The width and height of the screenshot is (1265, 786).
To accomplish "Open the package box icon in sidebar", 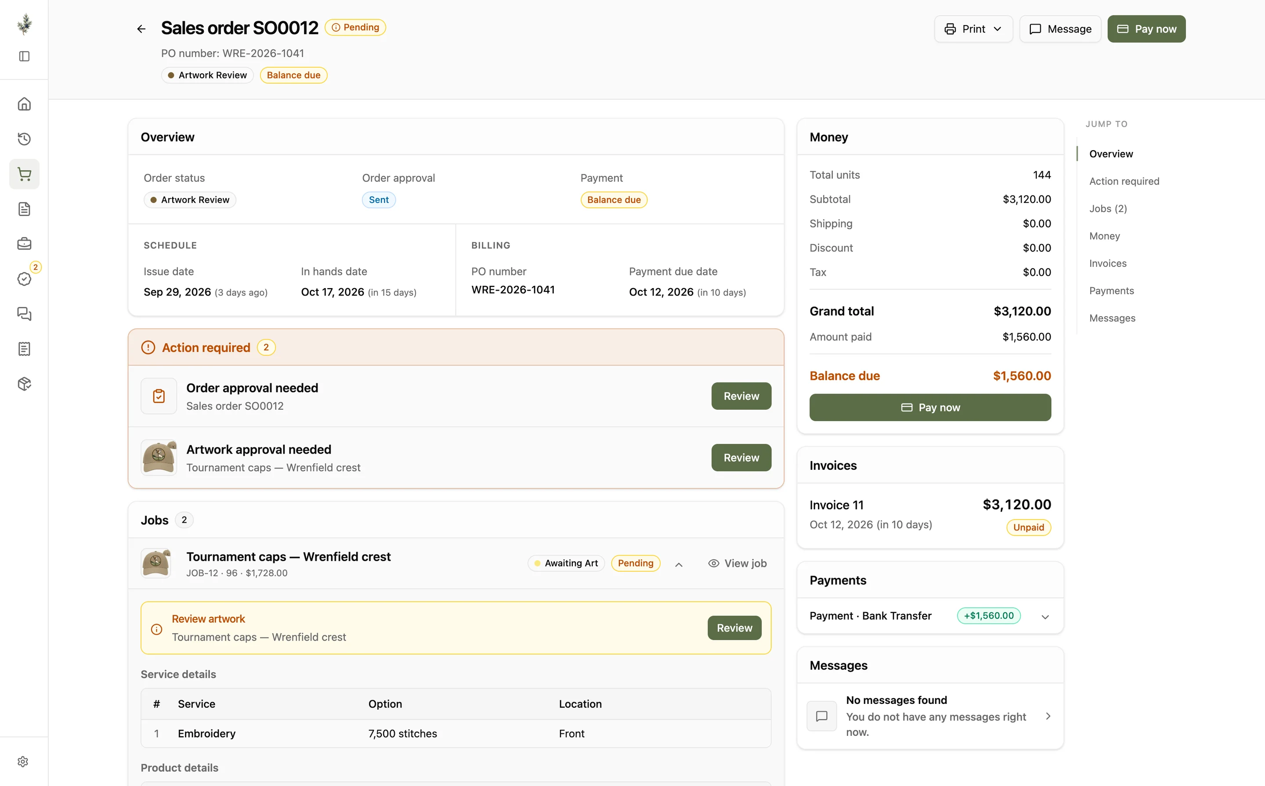I will tap(25, 384).
